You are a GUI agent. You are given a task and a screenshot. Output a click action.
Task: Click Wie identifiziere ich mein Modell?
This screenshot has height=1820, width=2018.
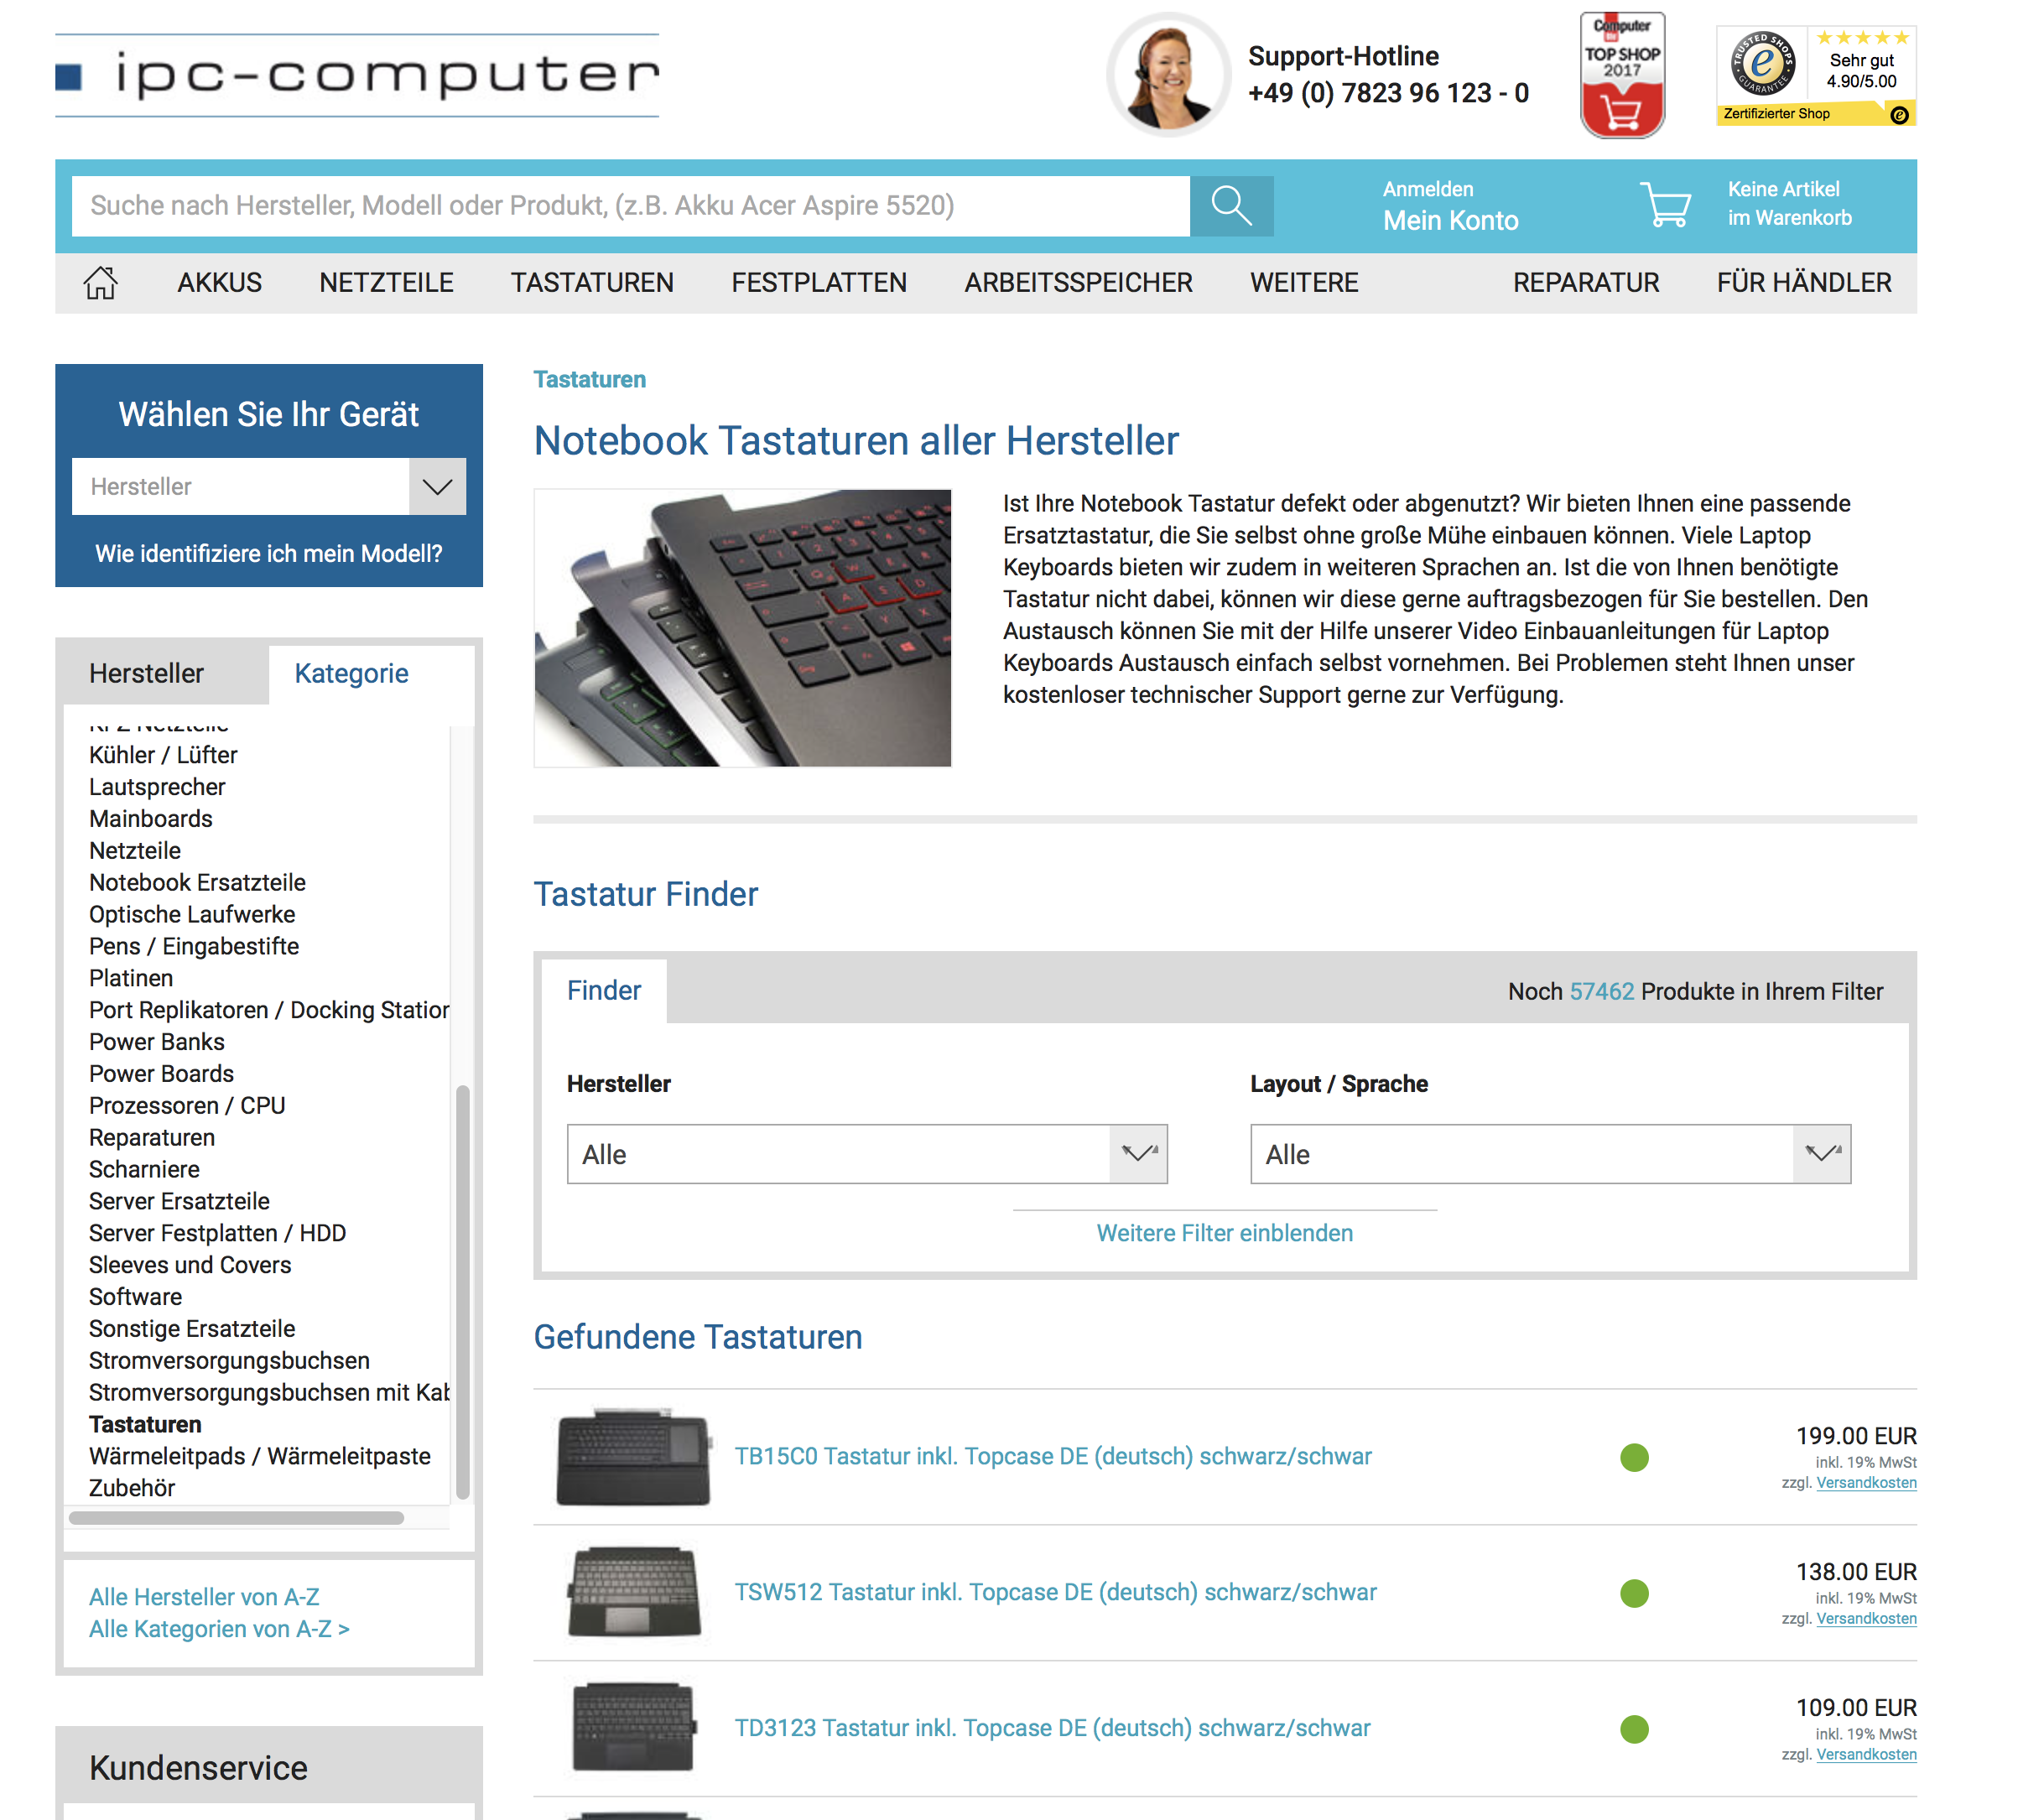point(268,553)
